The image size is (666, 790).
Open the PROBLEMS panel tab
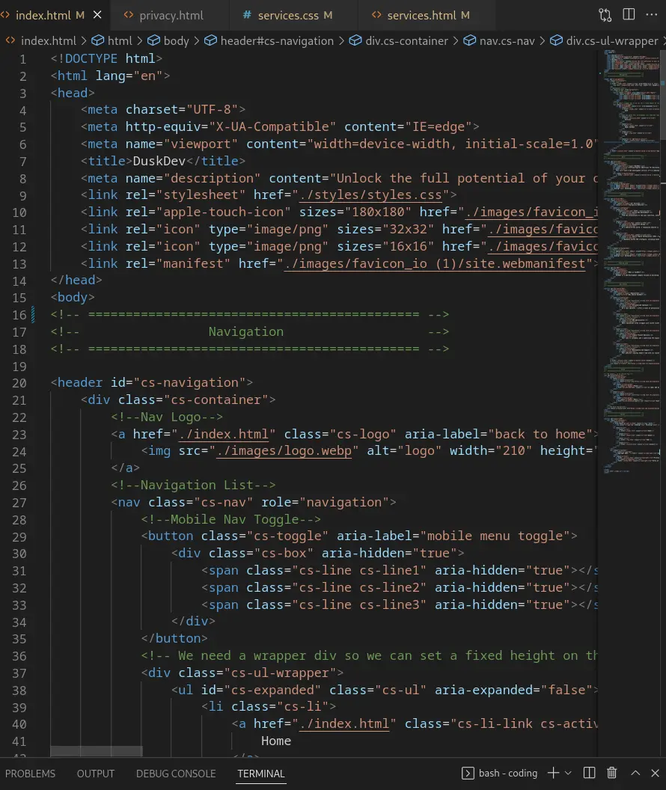(x=31, y=774)
